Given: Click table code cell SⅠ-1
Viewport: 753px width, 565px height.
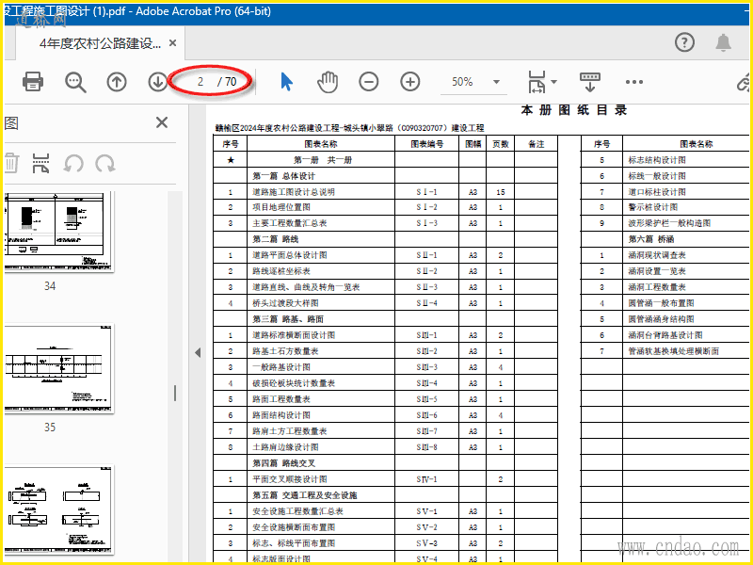Looking at the screenshot, I should pos(426,192).
